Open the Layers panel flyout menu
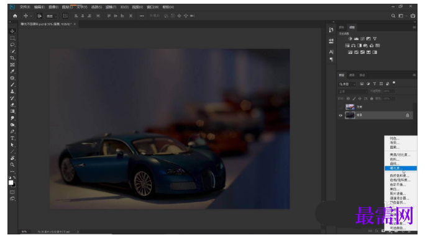This screenshot has height=235, width=425. [x=414, y=75]
